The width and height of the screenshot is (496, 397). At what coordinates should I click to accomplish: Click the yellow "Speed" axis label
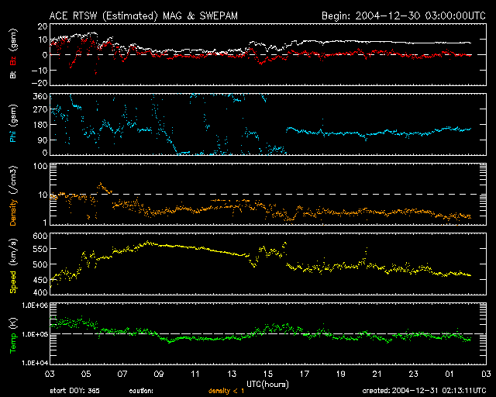[x=13, y=282]
